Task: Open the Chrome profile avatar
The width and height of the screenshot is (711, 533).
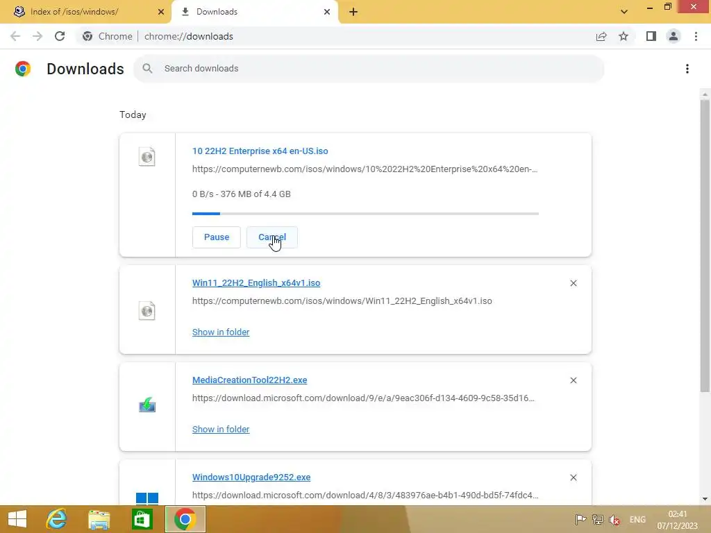Action: 674,36
